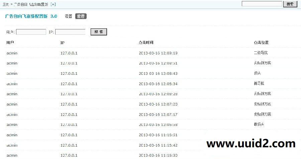Image resolution: width=301 pixels, height=159 pixels.
Task: Select the 12:09:19 timestamp entry
Action: click(158, 53)
